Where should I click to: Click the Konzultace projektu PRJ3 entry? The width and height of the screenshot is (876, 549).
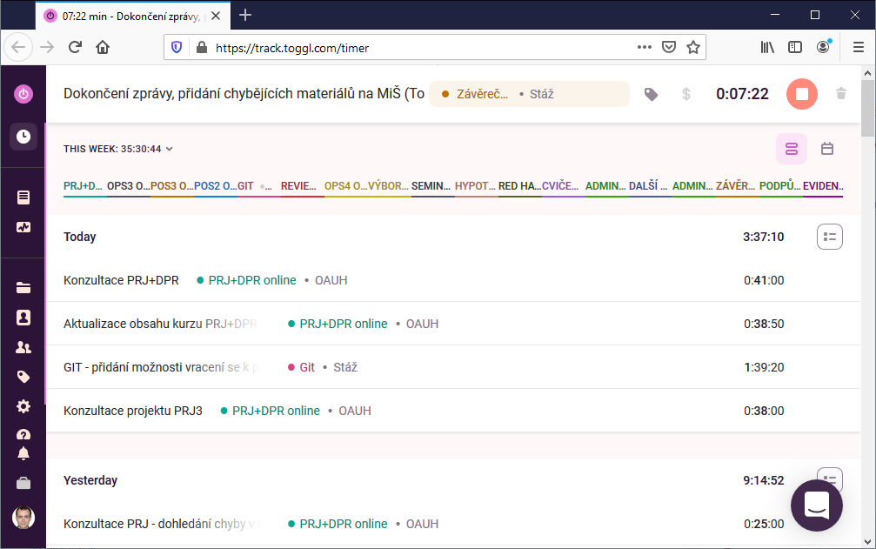[133, 411]
